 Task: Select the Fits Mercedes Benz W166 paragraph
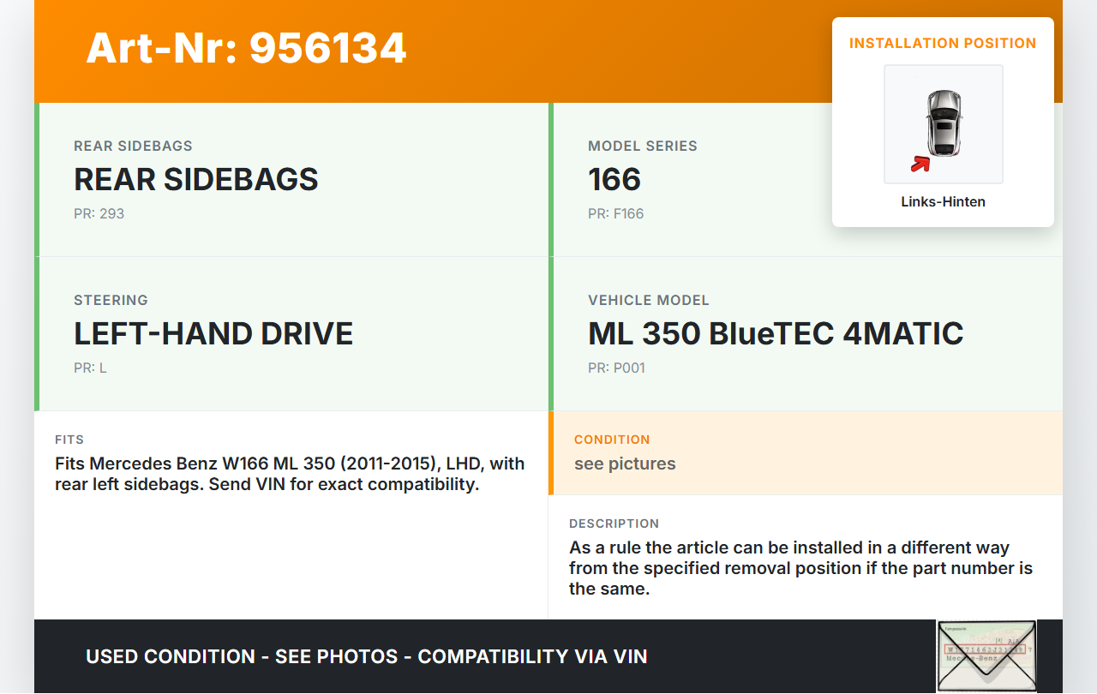[x=290, y=474]
